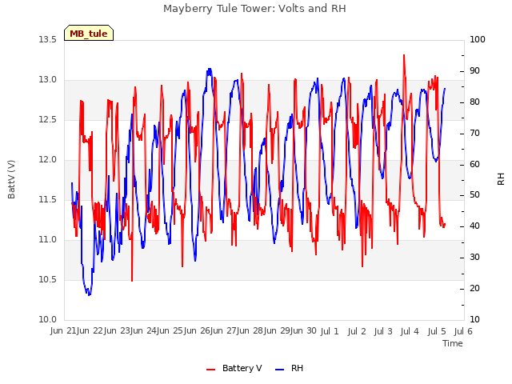The image size is (512, 384).
Task: Click the red Battery V legend swatch
Action: click(211, 370)
